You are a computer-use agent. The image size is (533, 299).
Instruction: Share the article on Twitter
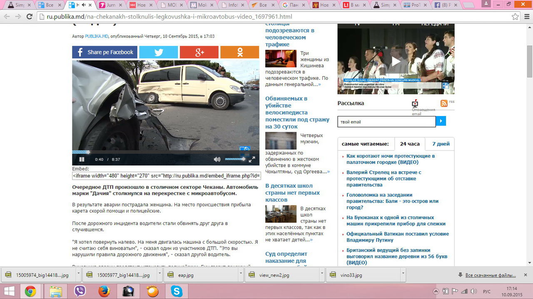[x=158, y=52]
